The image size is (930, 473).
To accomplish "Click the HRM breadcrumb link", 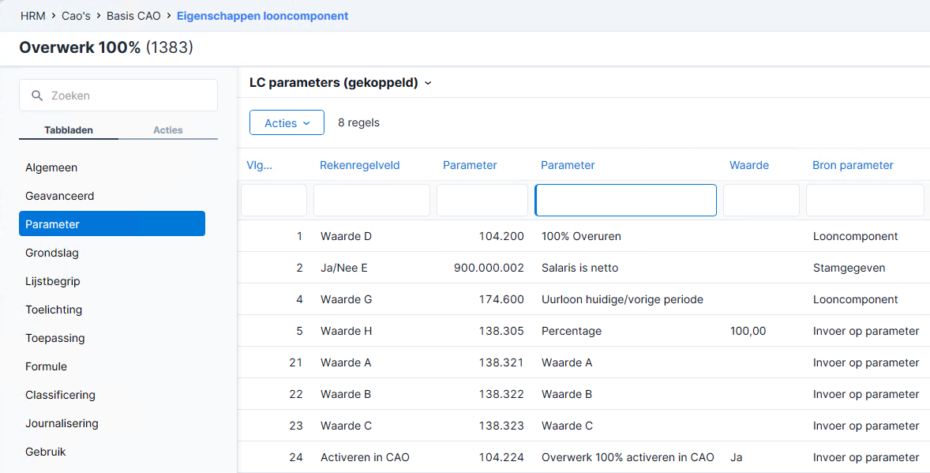I will pyautogui.click(x=32, y=16).
